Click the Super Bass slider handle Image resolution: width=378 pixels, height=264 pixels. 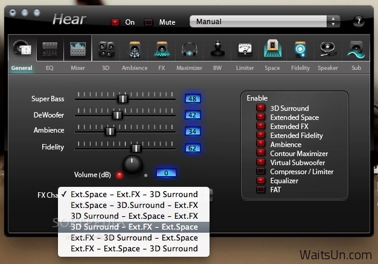(x=123, y=99)
